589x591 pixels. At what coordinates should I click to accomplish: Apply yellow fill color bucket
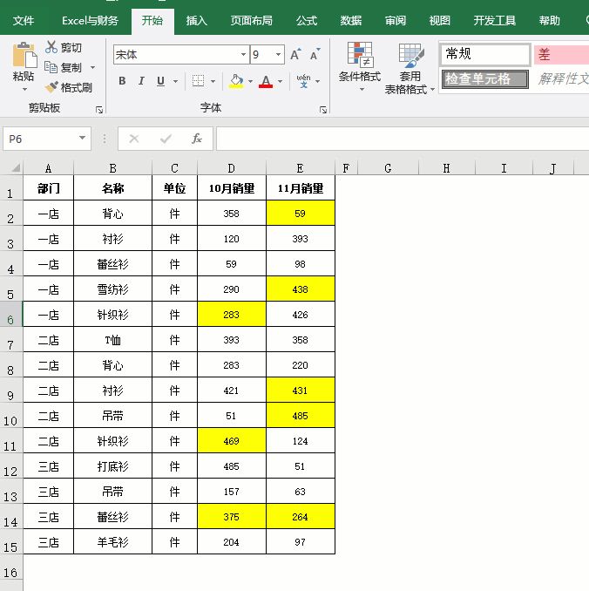click(x=236, y=81)
